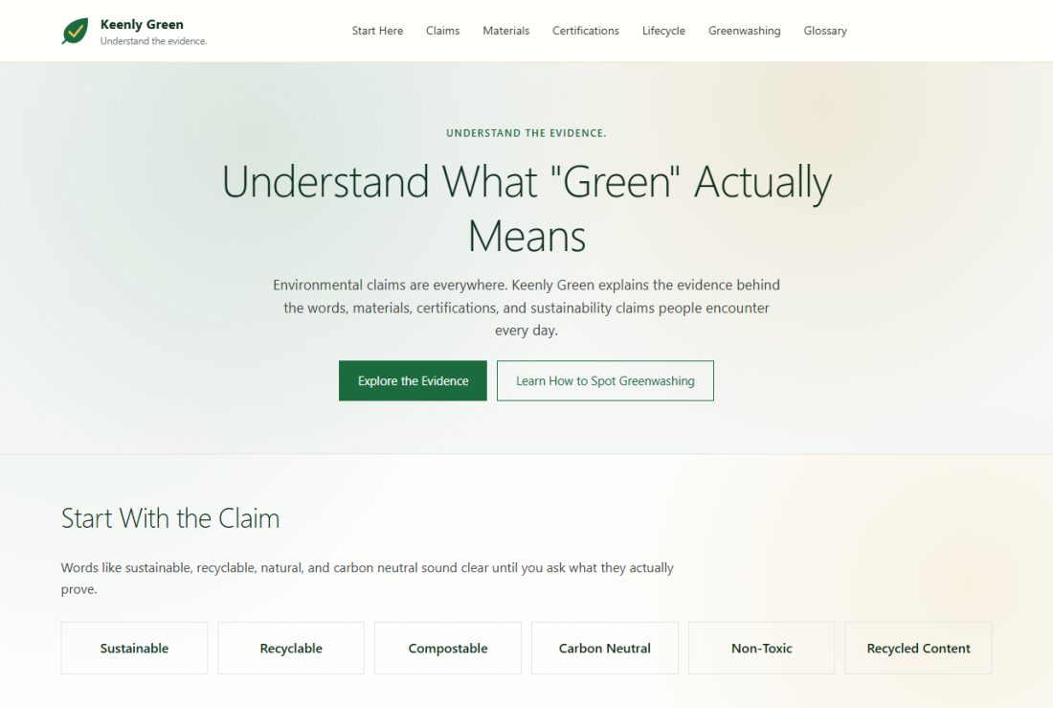Visit the Glossary nav link

click(x=825, y=31)
